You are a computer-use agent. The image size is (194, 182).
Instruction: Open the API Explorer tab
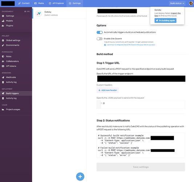[x=56, y=3]
